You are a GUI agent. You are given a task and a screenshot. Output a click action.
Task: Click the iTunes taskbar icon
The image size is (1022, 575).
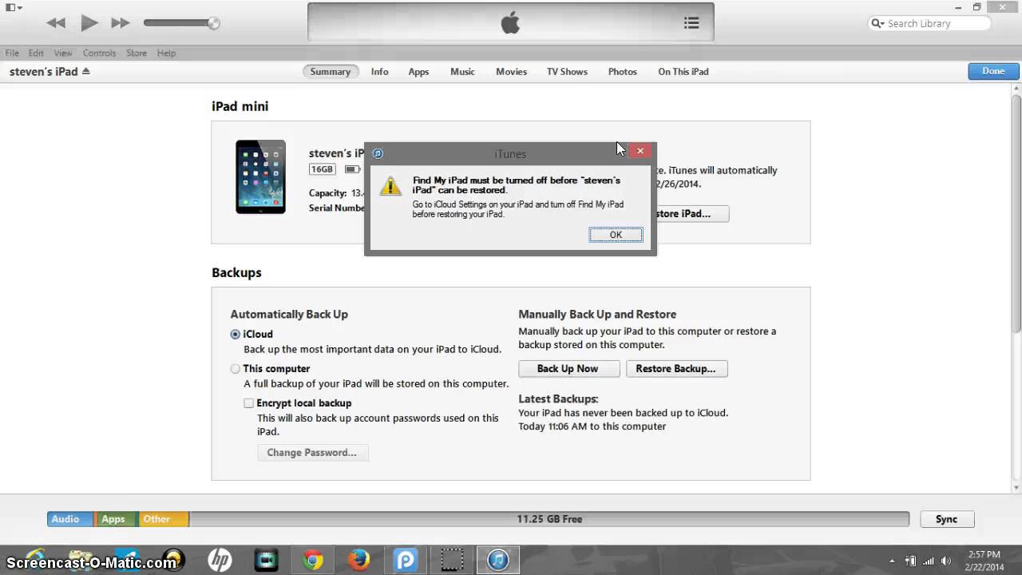pyautogui.click(x=498, y=560)
